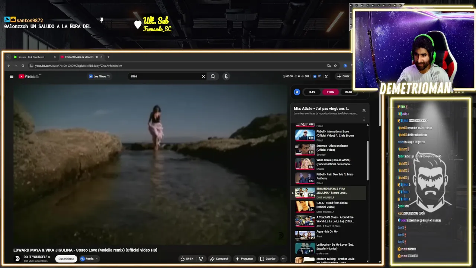Click the Compartir share button
The width and height of the screenshot is (476, 268).
(219, 259)
